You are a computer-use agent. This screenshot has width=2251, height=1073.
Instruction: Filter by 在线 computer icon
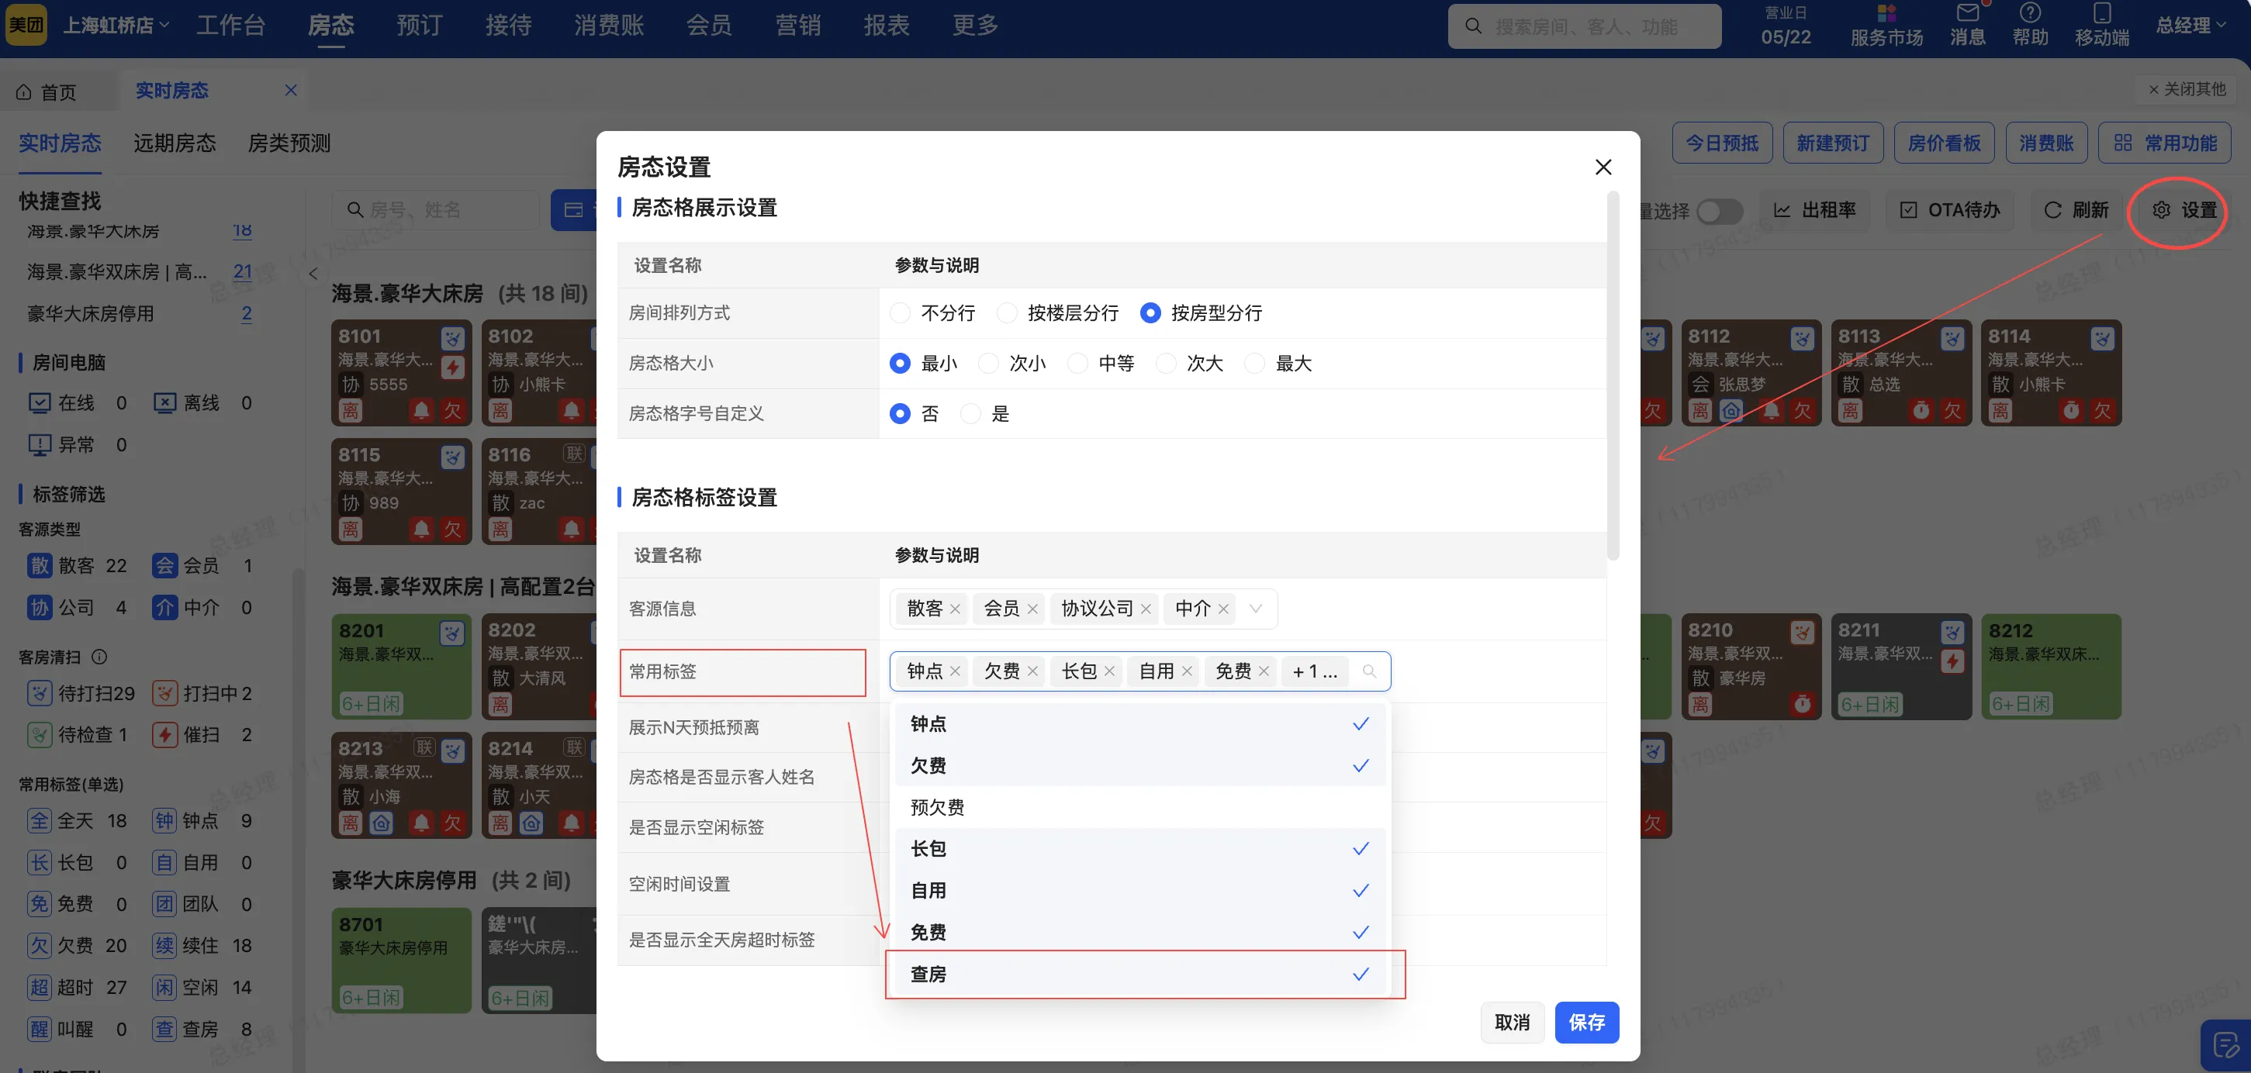point(40,402)
